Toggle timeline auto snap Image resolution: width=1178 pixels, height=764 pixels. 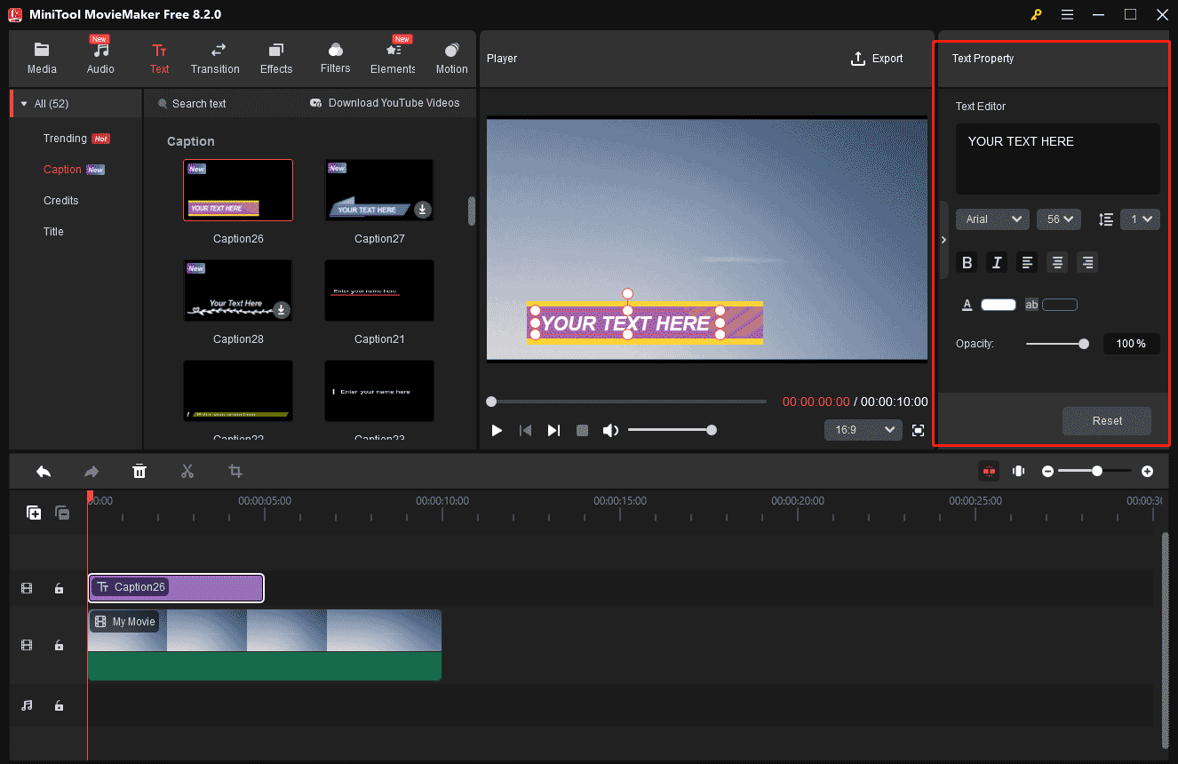coord(989,471)
